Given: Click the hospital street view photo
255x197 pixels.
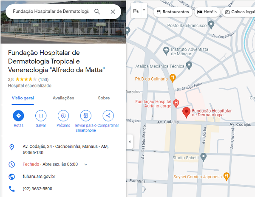Looking at the screenshot, I should click(63, 31).
